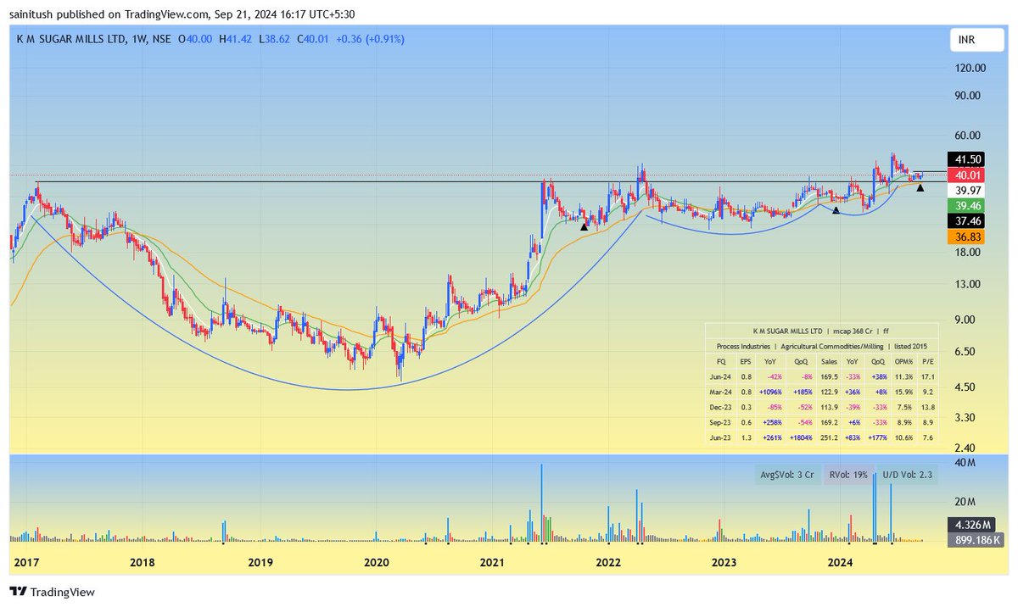Click the 2023 label on time axis
Image resolution: width=1018 pixels, height=607 pixels.
click(x=724, y=563)
